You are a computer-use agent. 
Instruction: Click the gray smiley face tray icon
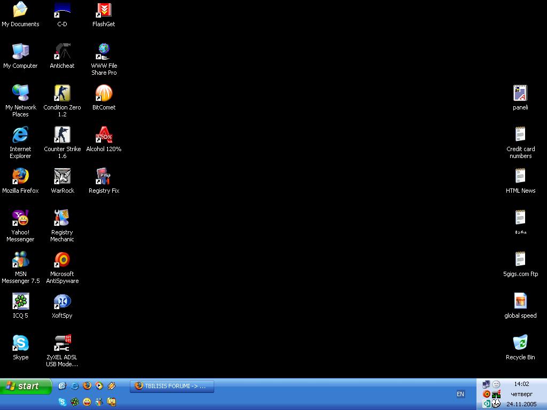tap(496, 384)
